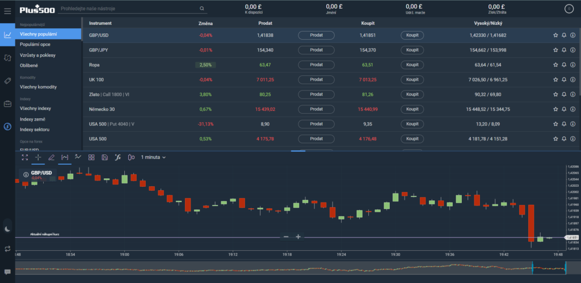Click Prodat button for USA 500 Put 4040
The height and width of the screenshot is (283, 581).
coord(317,124)
